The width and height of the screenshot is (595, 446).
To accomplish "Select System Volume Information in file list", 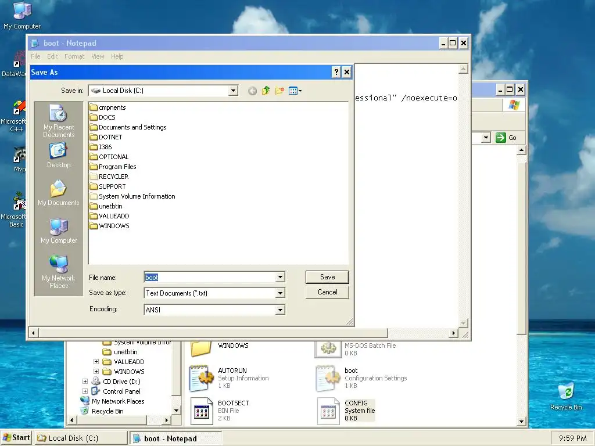I will [x=132, y=196].
